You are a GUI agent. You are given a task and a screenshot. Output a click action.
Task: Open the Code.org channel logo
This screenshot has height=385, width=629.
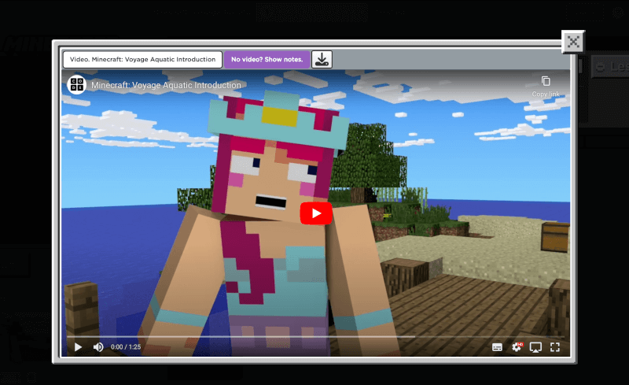pyautogui.click(x=76, y=85)
